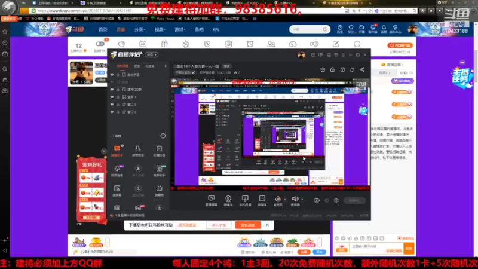The width and height of the screenshot is (478, 269).
Task: Select the 首页 nav item
Action: tap(103, 29)
